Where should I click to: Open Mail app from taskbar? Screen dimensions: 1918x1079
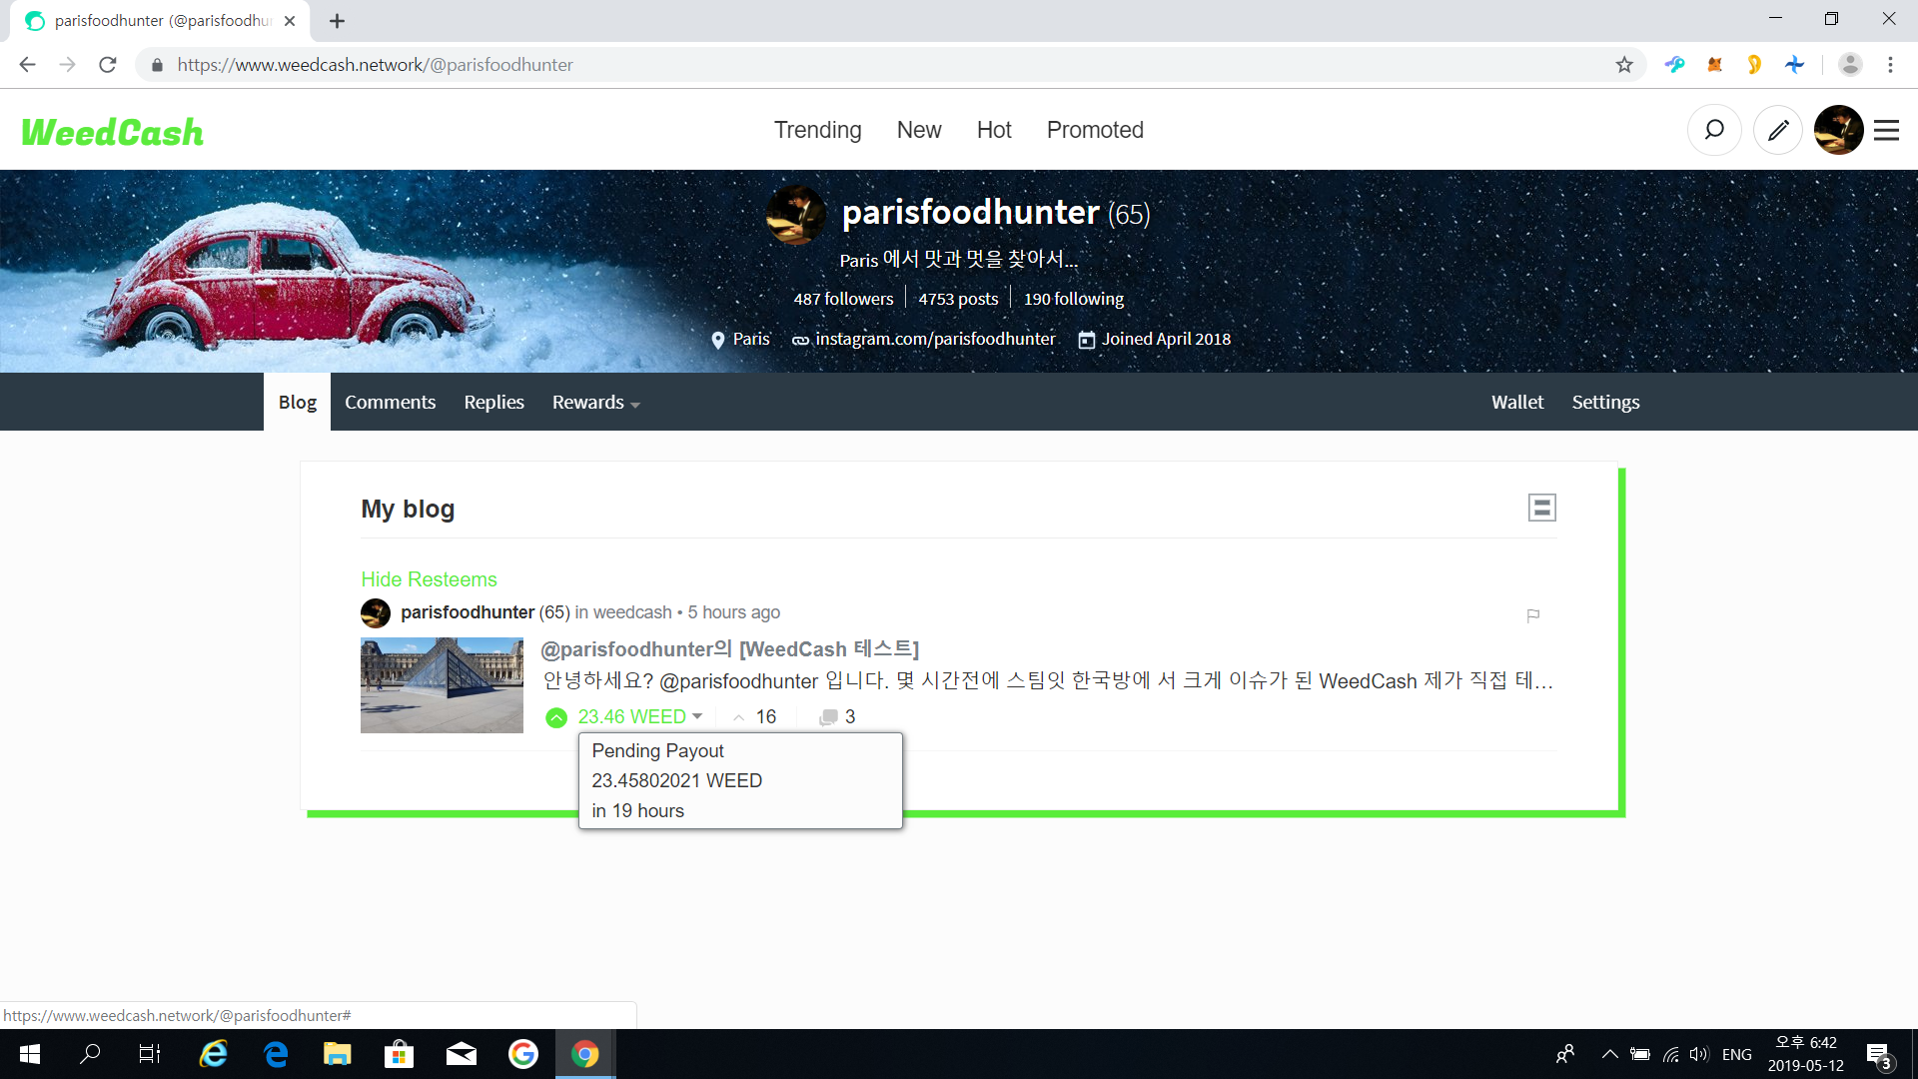point(462,1054)
